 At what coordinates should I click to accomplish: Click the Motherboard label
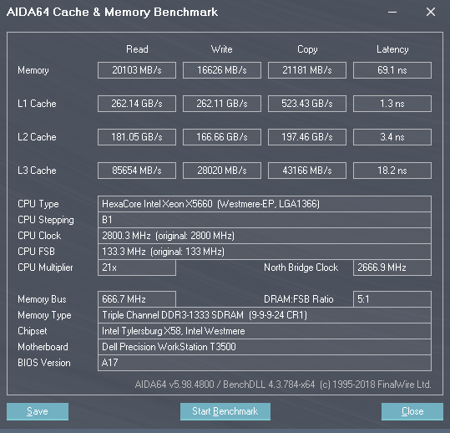point(43,347)
